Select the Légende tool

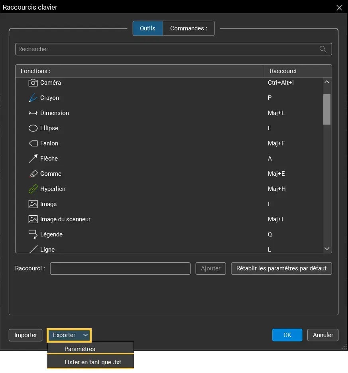tap(51, 234)
